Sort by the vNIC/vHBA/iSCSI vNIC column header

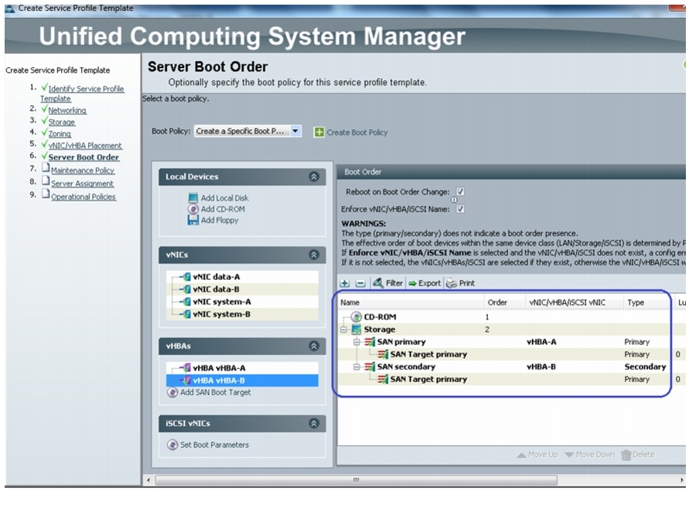coord(575,302)
